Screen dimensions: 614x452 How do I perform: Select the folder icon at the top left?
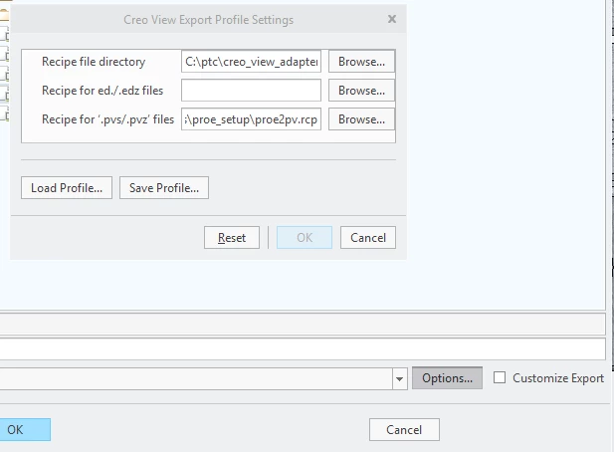pos(4,15)
